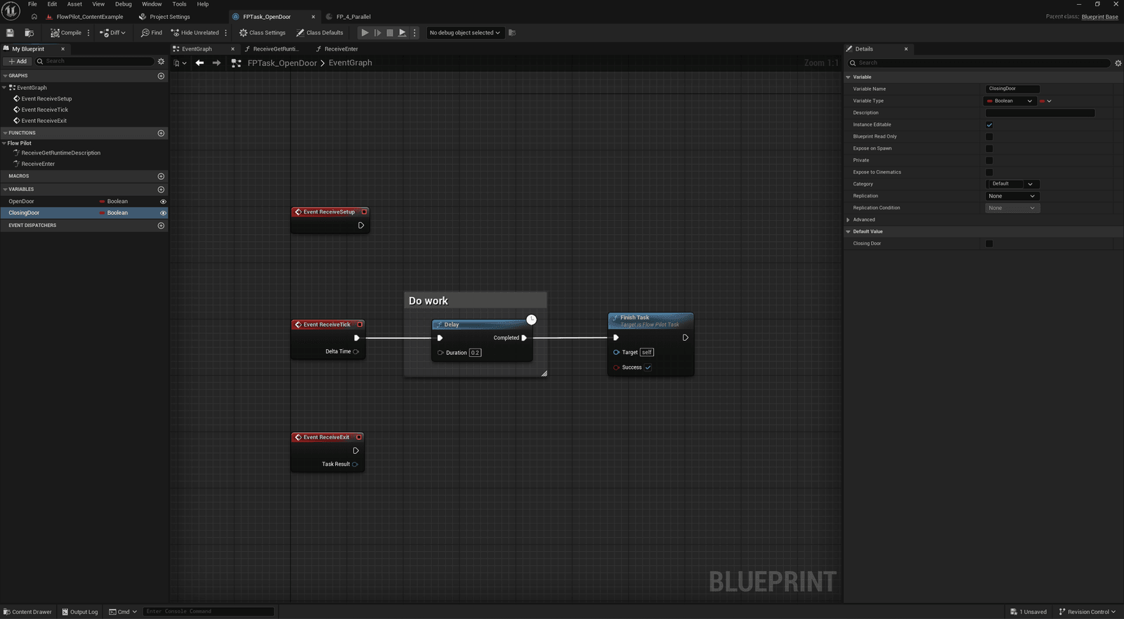The width and height of the screenshot is (1124, 619).
Task: Open the Replication dropdown
Action: (x=1012, y=196)
